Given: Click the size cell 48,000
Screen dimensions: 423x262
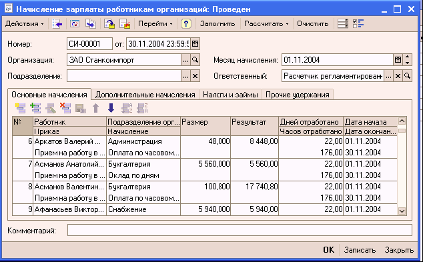Looking at the screenshot, I should point(205,141).
